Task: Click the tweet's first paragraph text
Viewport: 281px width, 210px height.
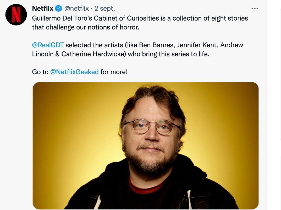Action: coord(140,23)
